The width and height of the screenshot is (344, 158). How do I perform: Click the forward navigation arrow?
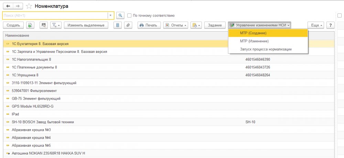[x=18, y=6]
